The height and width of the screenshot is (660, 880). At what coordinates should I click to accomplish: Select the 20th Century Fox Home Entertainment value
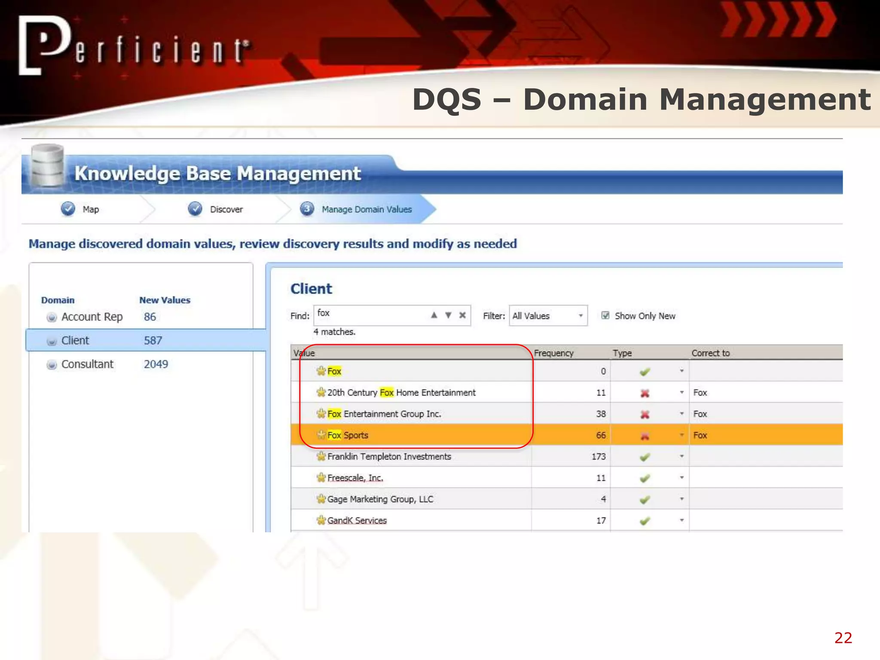(x=401, y=393)
